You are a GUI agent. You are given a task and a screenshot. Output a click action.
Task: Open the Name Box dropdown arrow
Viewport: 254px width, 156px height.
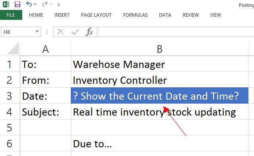coord(37,31)
